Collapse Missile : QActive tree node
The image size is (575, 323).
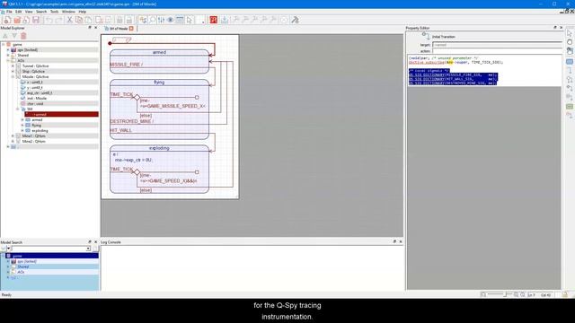coord(13,77)
